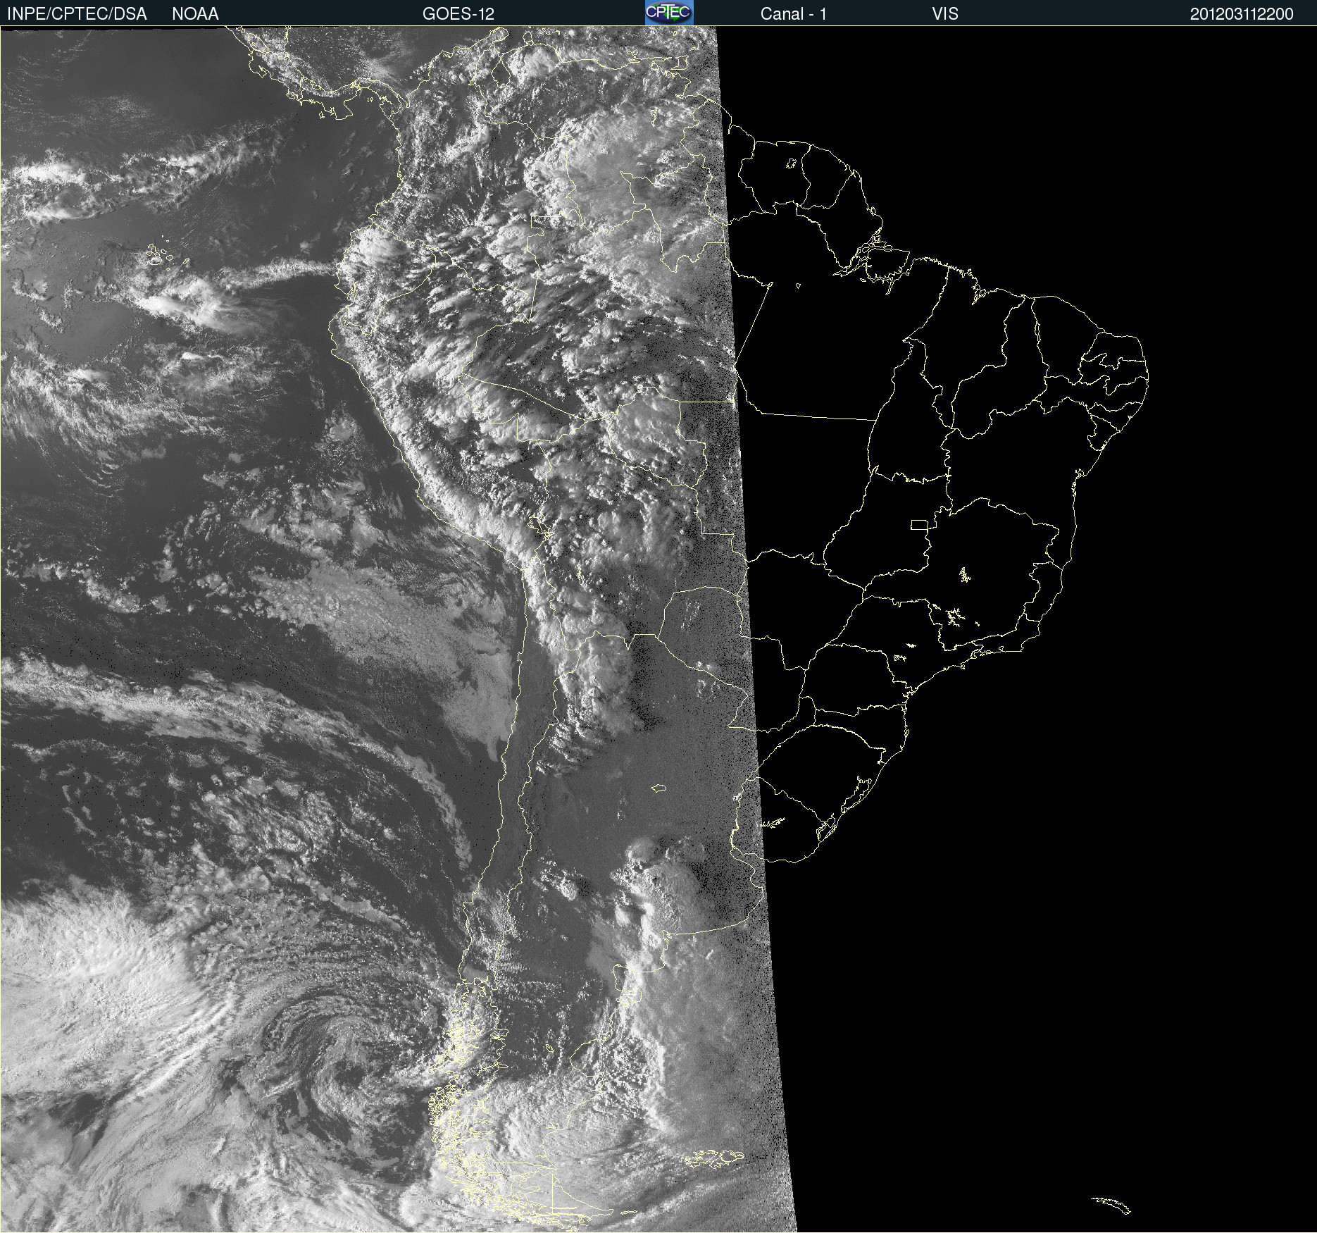Click the 201203112200 timestamp
The image size is (1317, 1233).
click(x=1242, y=14)
